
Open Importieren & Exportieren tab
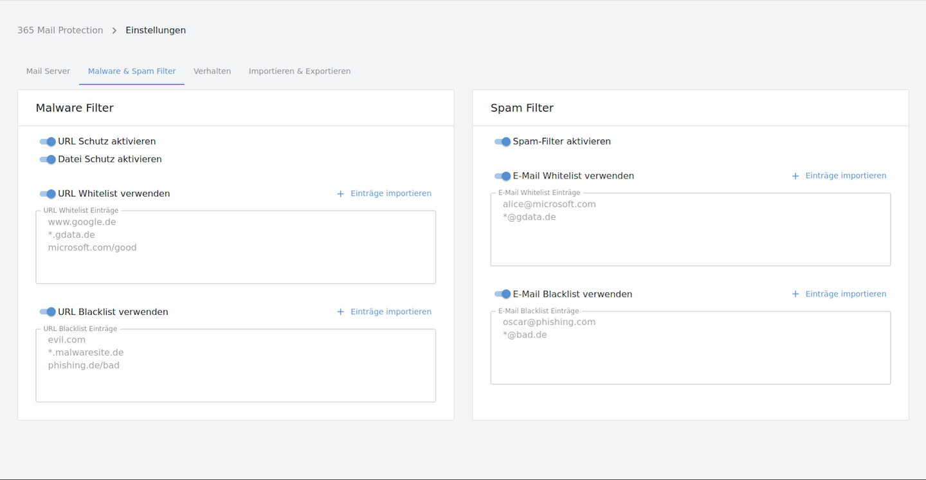point(300,71)
